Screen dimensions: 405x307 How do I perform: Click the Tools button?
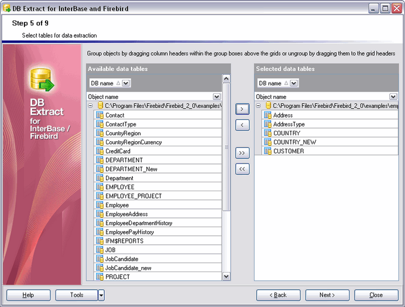point(77,295)
